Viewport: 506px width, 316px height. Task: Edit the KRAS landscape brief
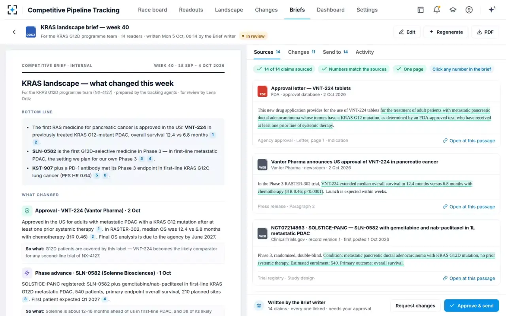(407, 32)
